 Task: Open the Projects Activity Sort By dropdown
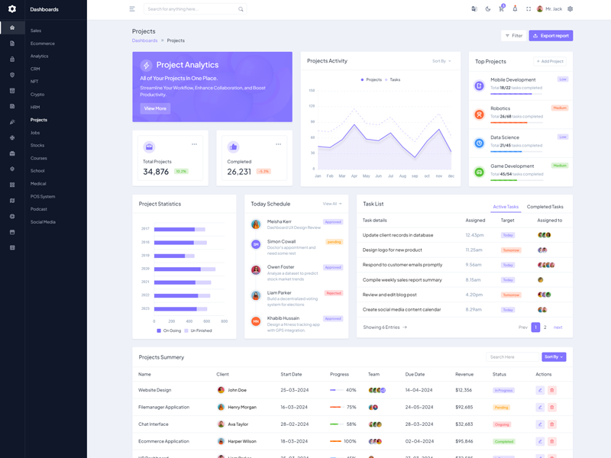tap(441, 61)
